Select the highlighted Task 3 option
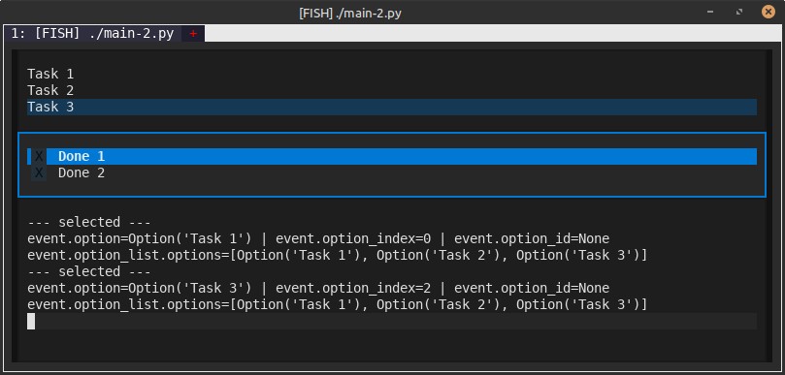Viewport: 785px width, 375px height. (x=391, y=107)
